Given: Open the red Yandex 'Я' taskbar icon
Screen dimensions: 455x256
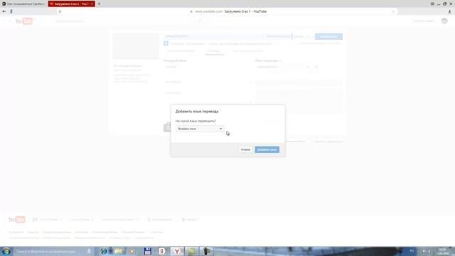Looking at the screenshot, I should [162, 251].
